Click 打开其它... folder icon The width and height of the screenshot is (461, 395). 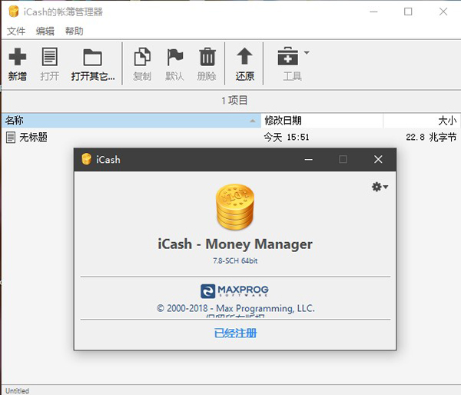tap(93, 57)
